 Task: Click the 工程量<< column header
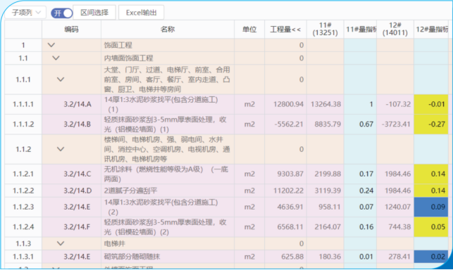point(285,29)
